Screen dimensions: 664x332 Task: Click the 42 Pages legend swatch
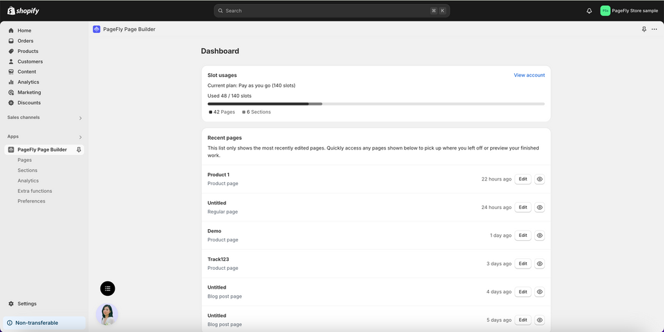[x=211, y=113]
